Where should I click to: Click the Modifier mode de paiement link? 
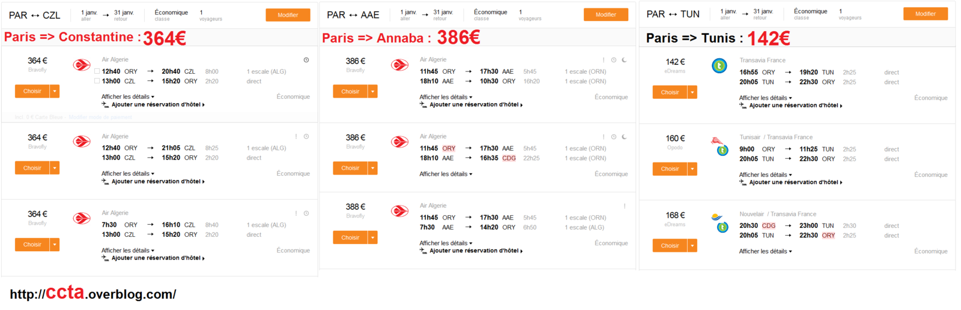click(x=100, y=117)
